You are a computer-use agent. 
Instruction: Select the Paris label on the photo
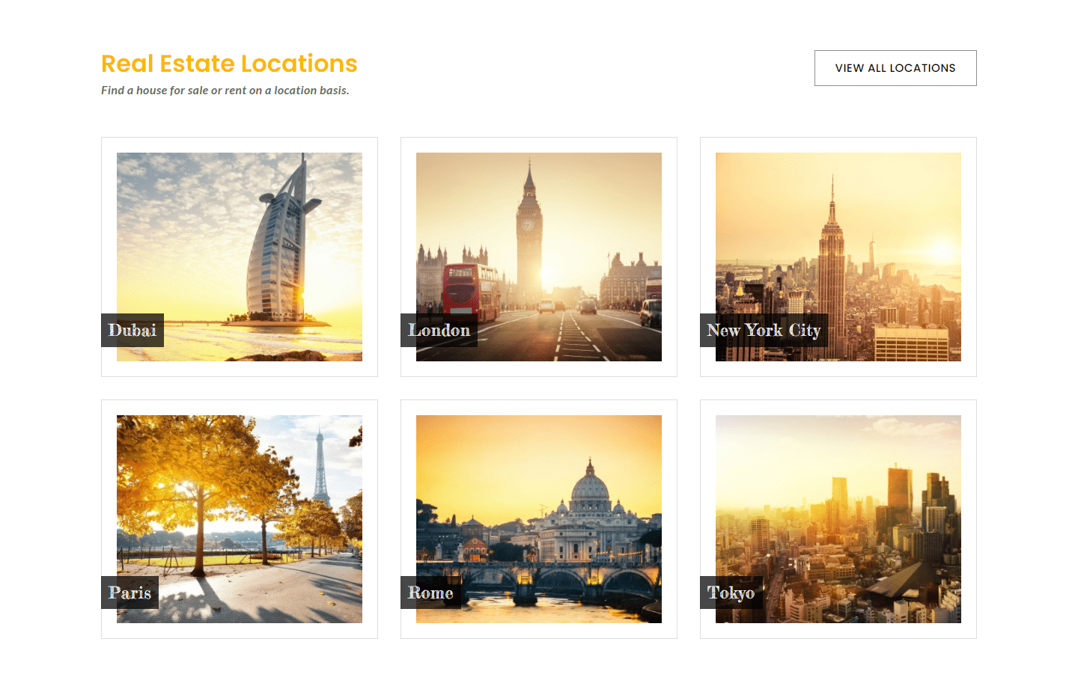pos(130,593)
